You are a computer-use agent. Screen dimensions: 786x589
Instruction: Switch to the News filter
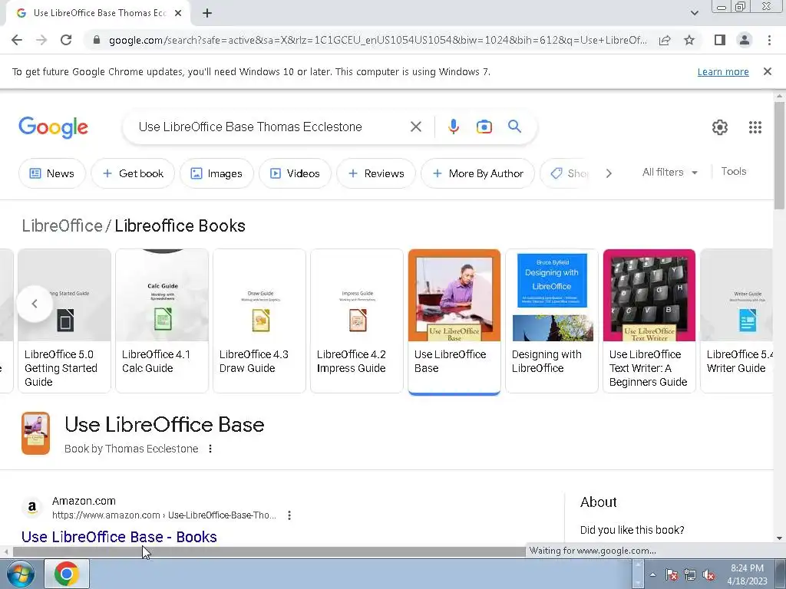pyautogui.click(x=51, y=173)
